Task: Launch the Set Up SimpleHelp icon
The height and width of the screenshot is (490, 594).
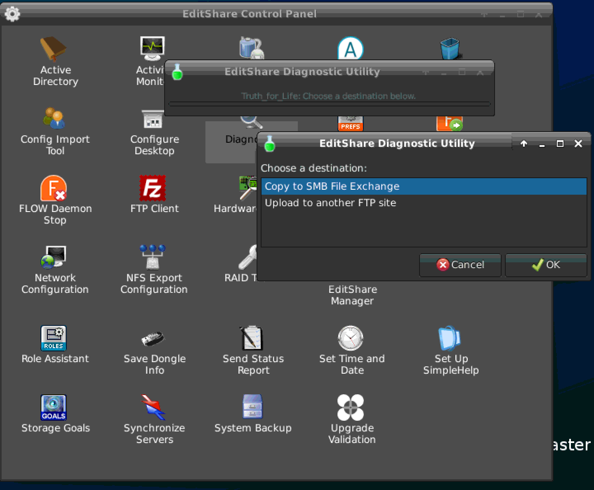Action: click(x=449, y=338)
